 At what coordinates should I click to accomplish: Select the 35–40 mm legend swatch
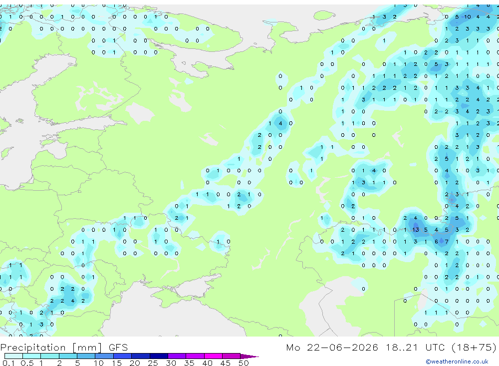[x=195, y=356]
